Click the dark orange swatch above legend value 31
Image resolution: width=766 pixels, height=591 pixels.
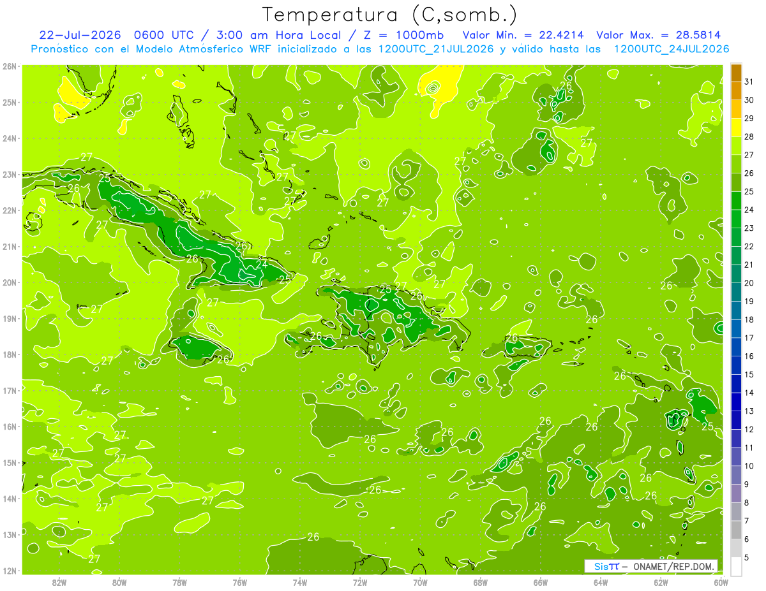737,73
